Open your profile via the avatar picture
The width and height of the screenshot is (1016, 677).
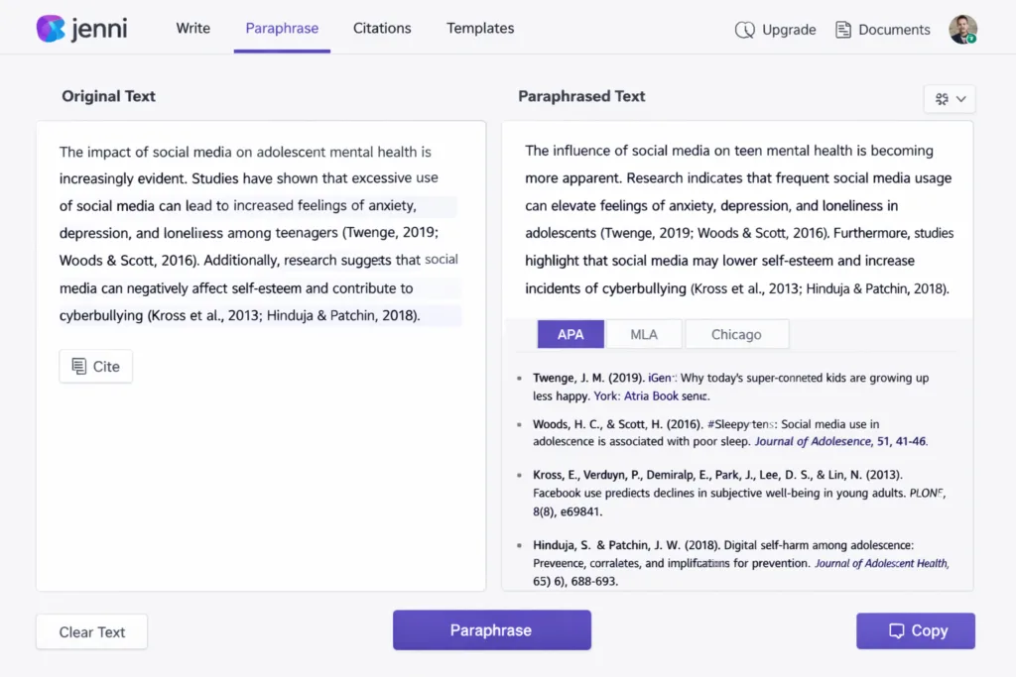(961, 29)
